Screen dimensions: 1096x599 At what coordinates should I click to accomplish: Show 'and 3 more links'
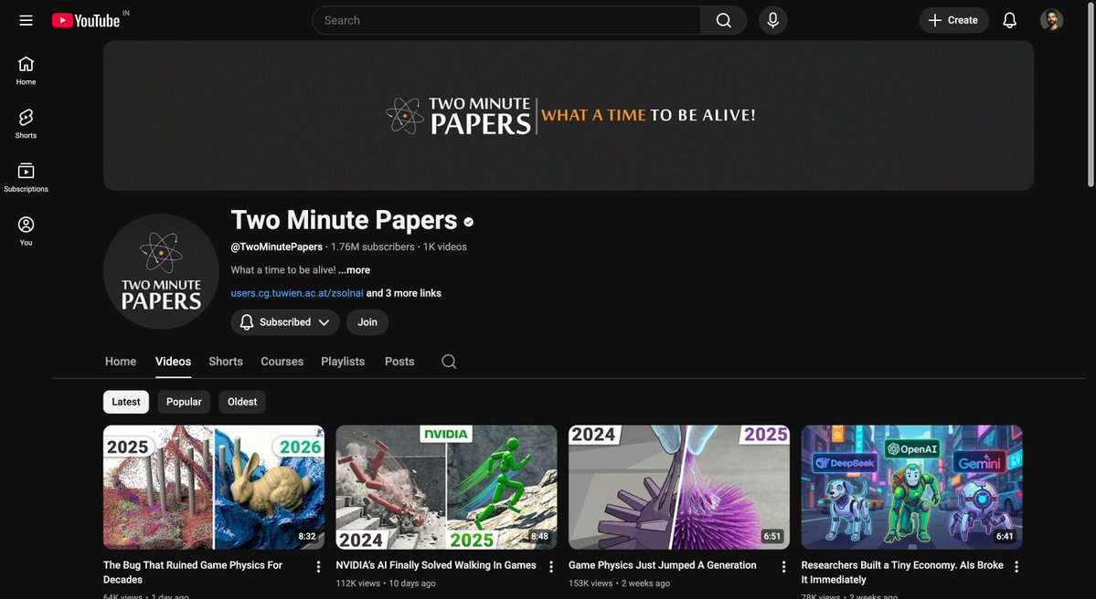tap(403, 293)
